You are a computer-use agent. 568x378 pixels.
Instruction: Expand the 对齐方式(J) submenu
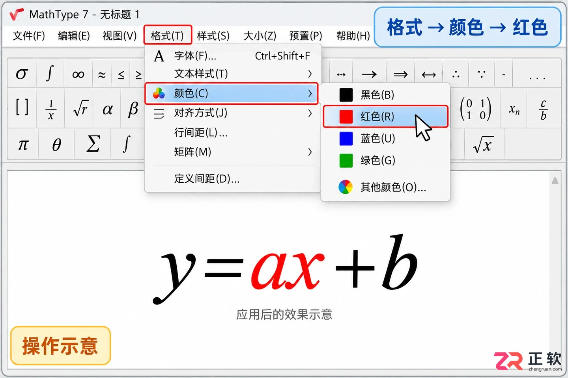tap(233, 113)
